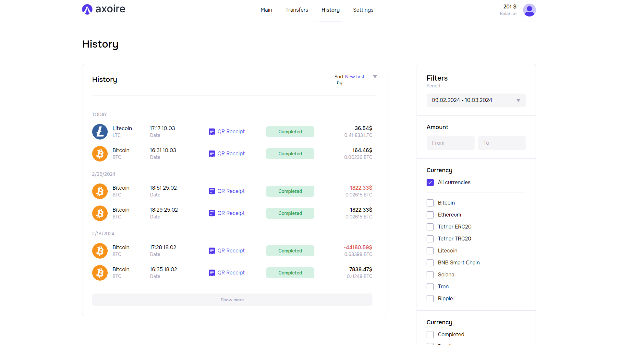
Task: Click the 2/18/2024 date group label
Action: coord(103,234)
